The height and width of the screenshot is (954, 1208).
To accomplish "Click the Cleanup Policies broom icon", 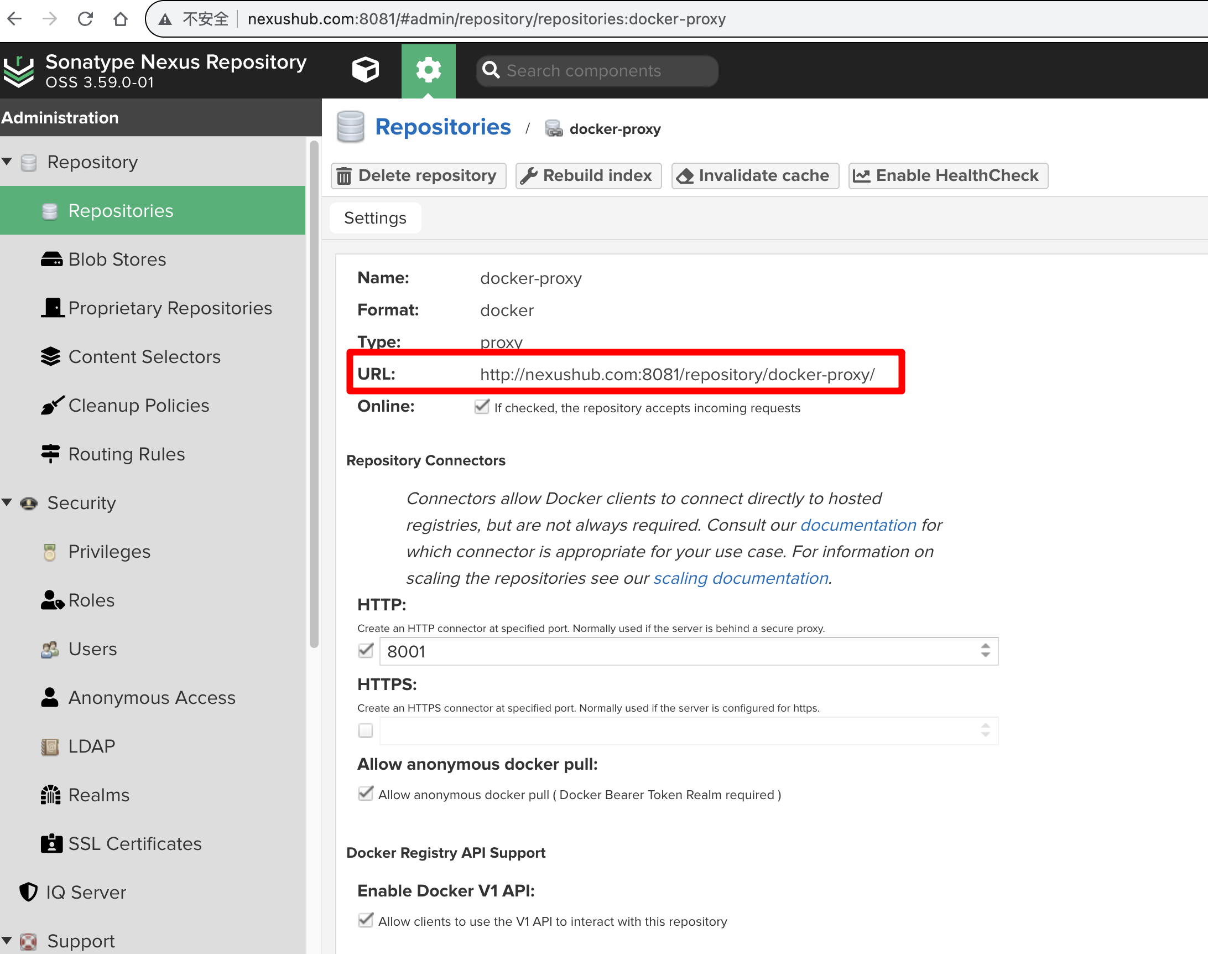I will (x=53, y=405).
